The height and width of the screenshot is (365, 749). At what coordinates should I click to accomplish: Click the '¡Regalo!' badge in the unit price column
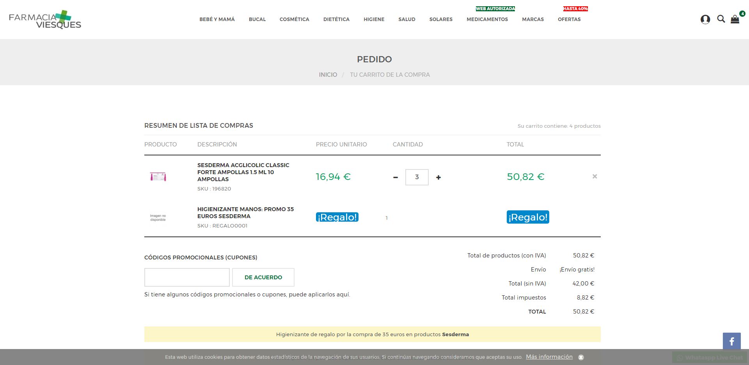click(337, 217)
